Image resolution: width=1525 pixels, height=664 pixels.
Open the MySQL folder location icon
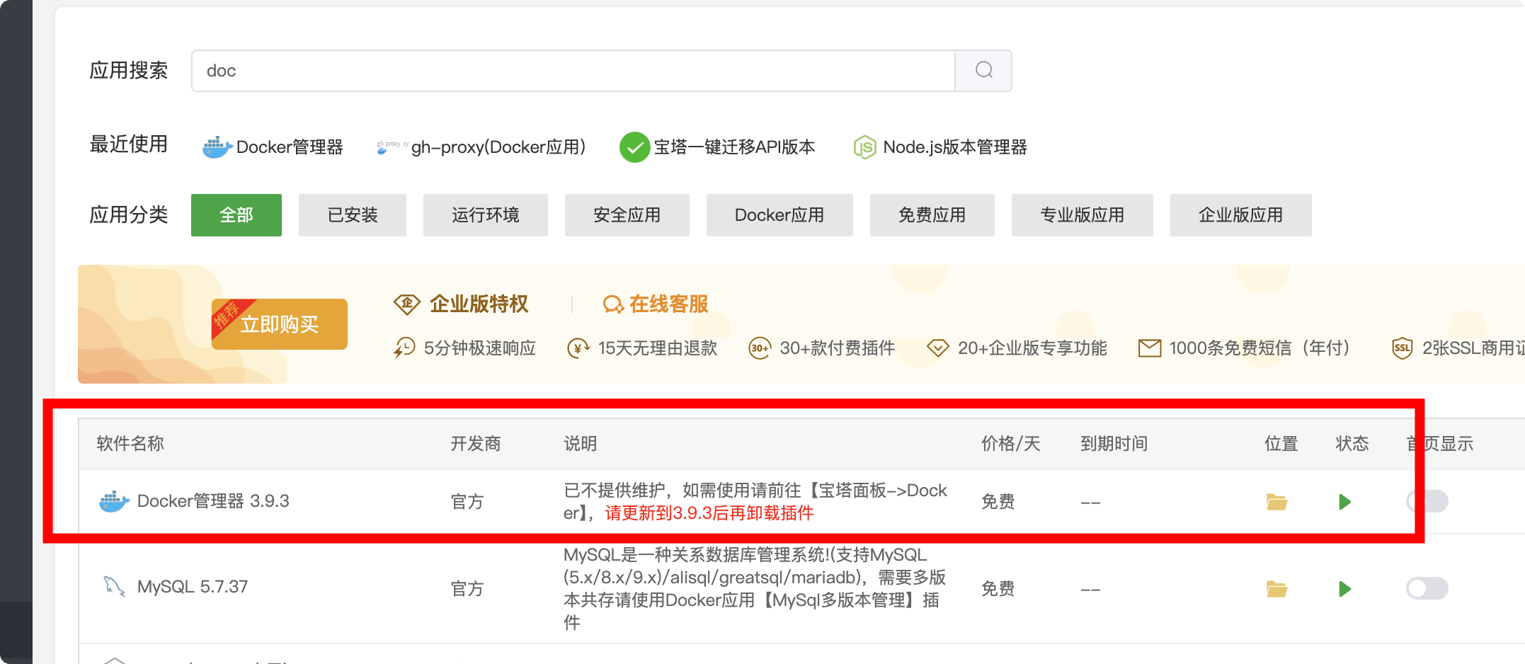click(1276, 589)
